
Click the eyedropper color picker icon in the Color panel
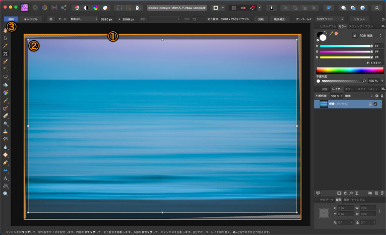click(x=331, y=34)
